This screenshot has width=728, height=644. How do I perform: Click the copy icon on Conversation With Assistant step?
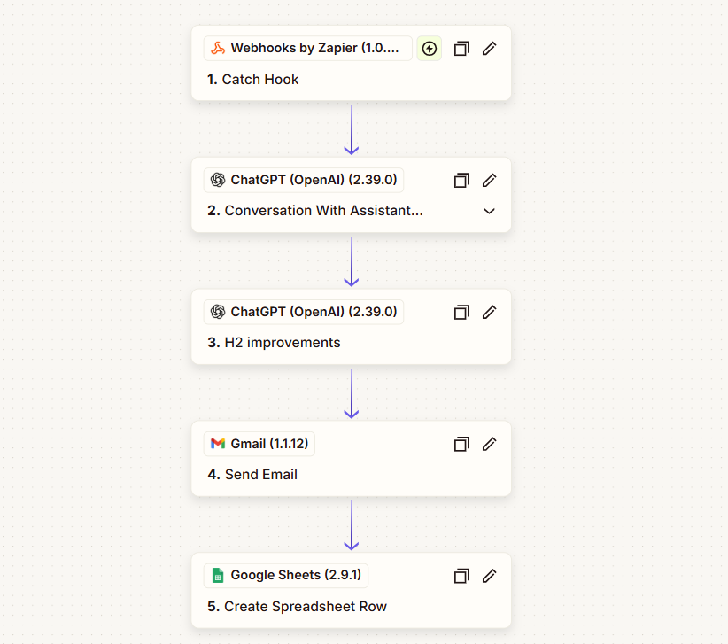[461, 180]
